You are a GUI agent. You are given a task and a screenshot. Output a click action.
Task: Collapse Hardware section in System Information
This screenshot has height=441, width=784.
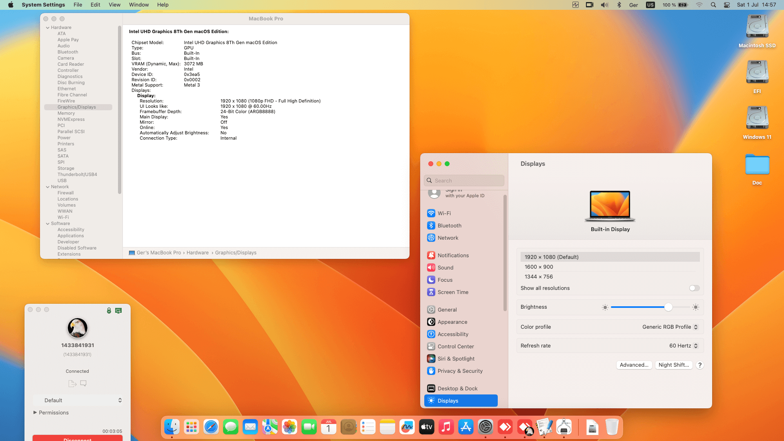(x=48, y=28)
